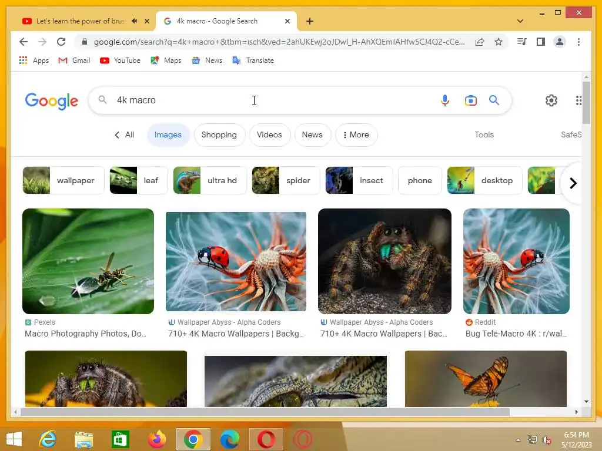Screen dimensions: 602x451
Task: Mute the YouTube tab audio icon
Action: (135, 21)
